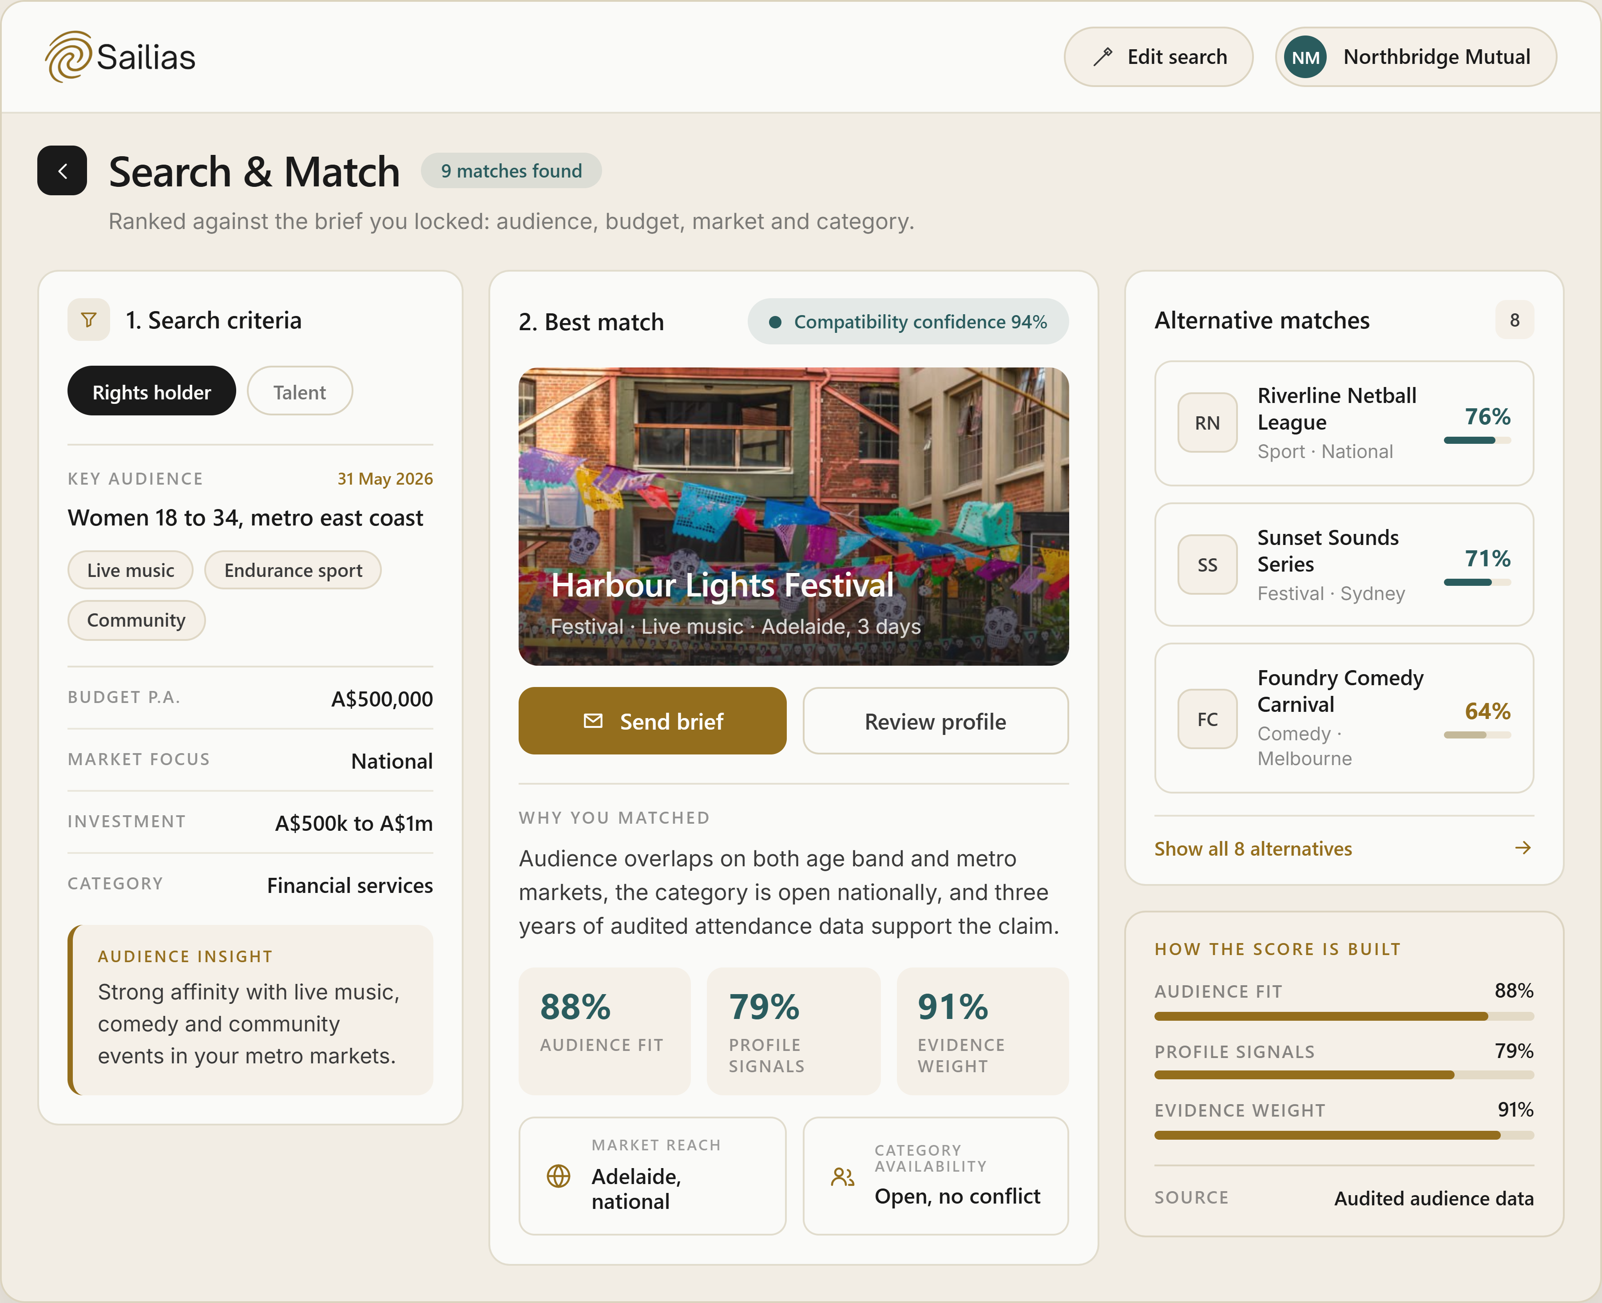Click the 76% score for Riverline Netball
This screenshot has height=1303, width=1602.
[1487, 417]
